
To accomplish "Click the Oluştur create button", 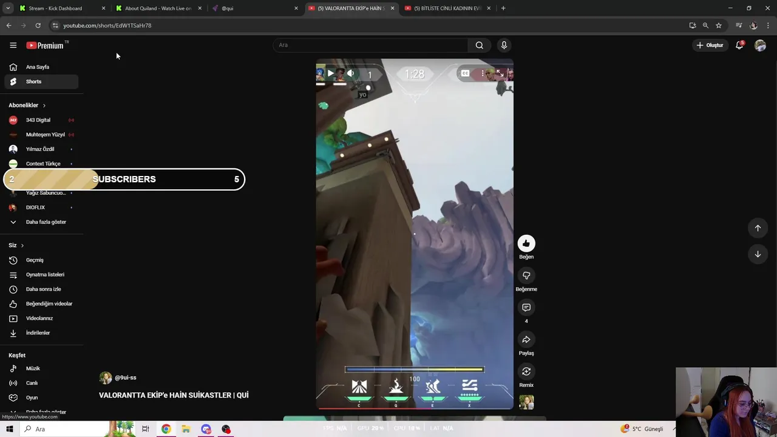I will tap(710, 45).
